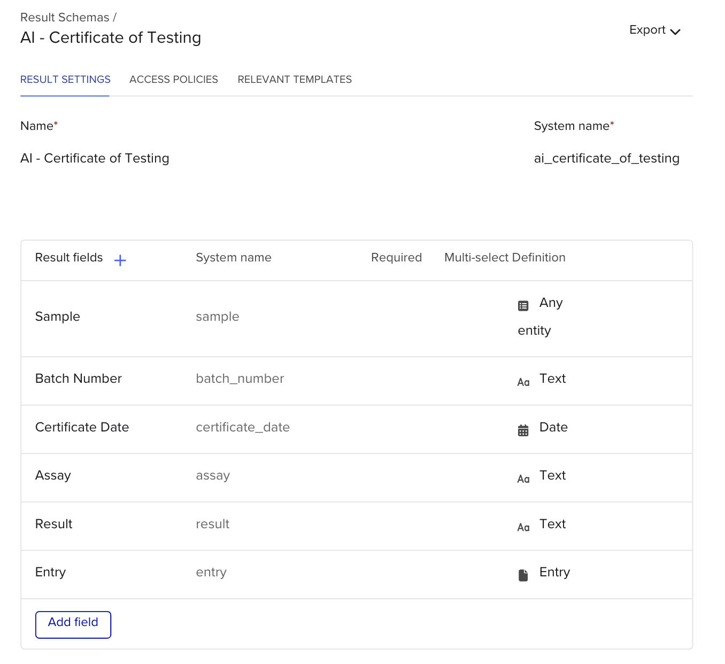Click the document icon in Entry row
This screenshot has width=725, height=664.
(523, 575)
